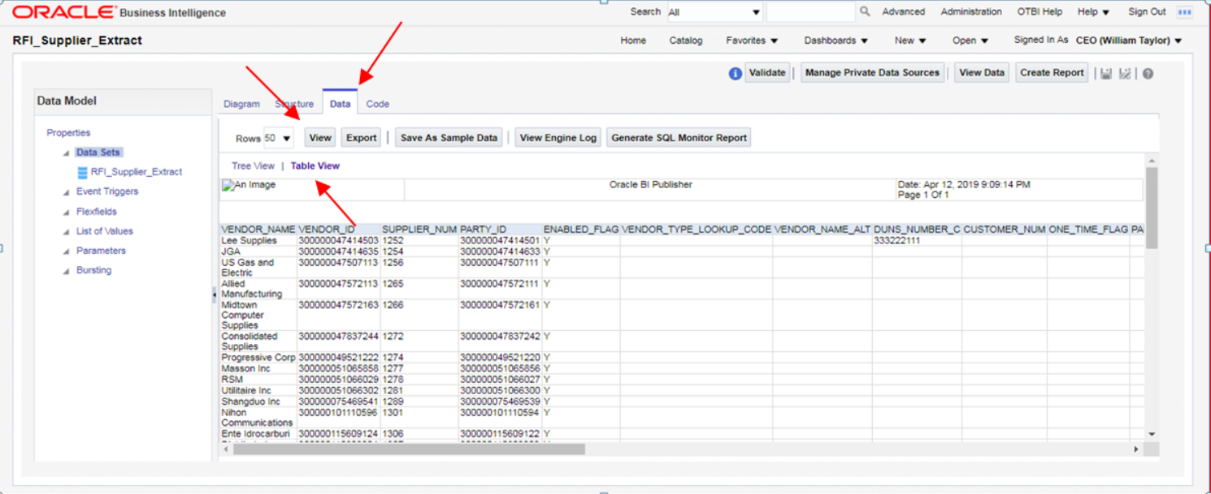Image resolution: width=1211 pixels, height=494 pixels.
Task: Click the scroll right arrow of the table
Action: (x=1136, y=449)
